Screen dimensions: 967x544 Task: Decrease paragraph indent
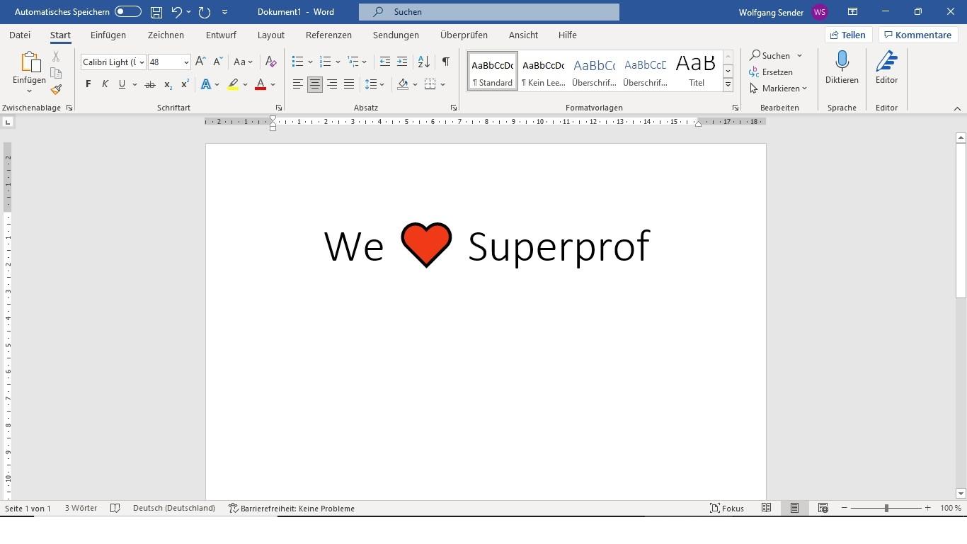385,62
